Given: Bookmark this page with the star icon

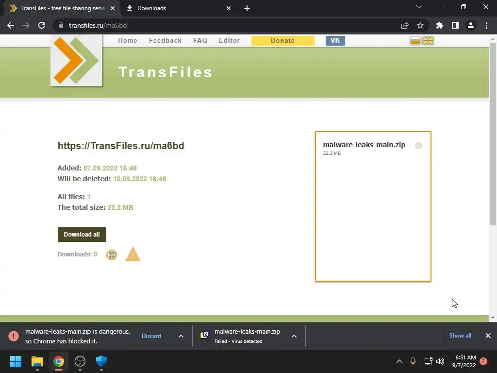Looking at the screenshot, I should pos(420,25).
